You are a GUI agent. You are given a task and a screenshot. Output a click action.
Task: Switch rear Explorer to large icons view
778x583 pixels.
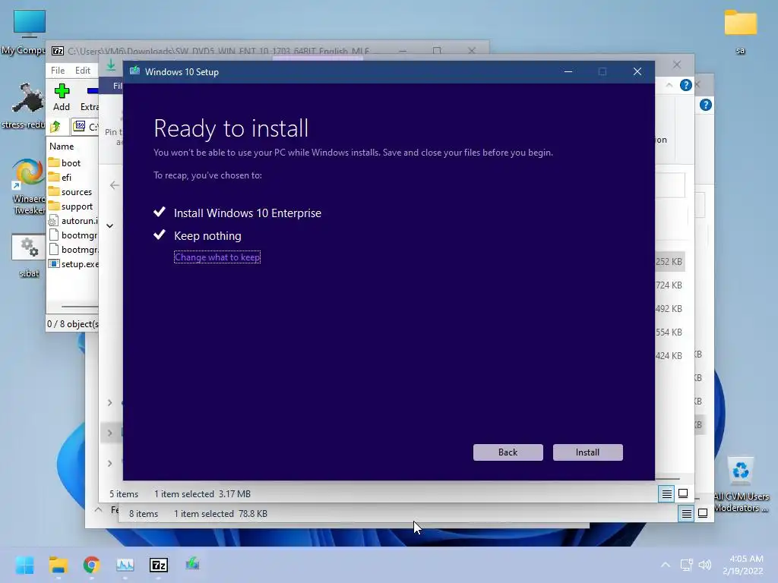[x=703, y=513]
